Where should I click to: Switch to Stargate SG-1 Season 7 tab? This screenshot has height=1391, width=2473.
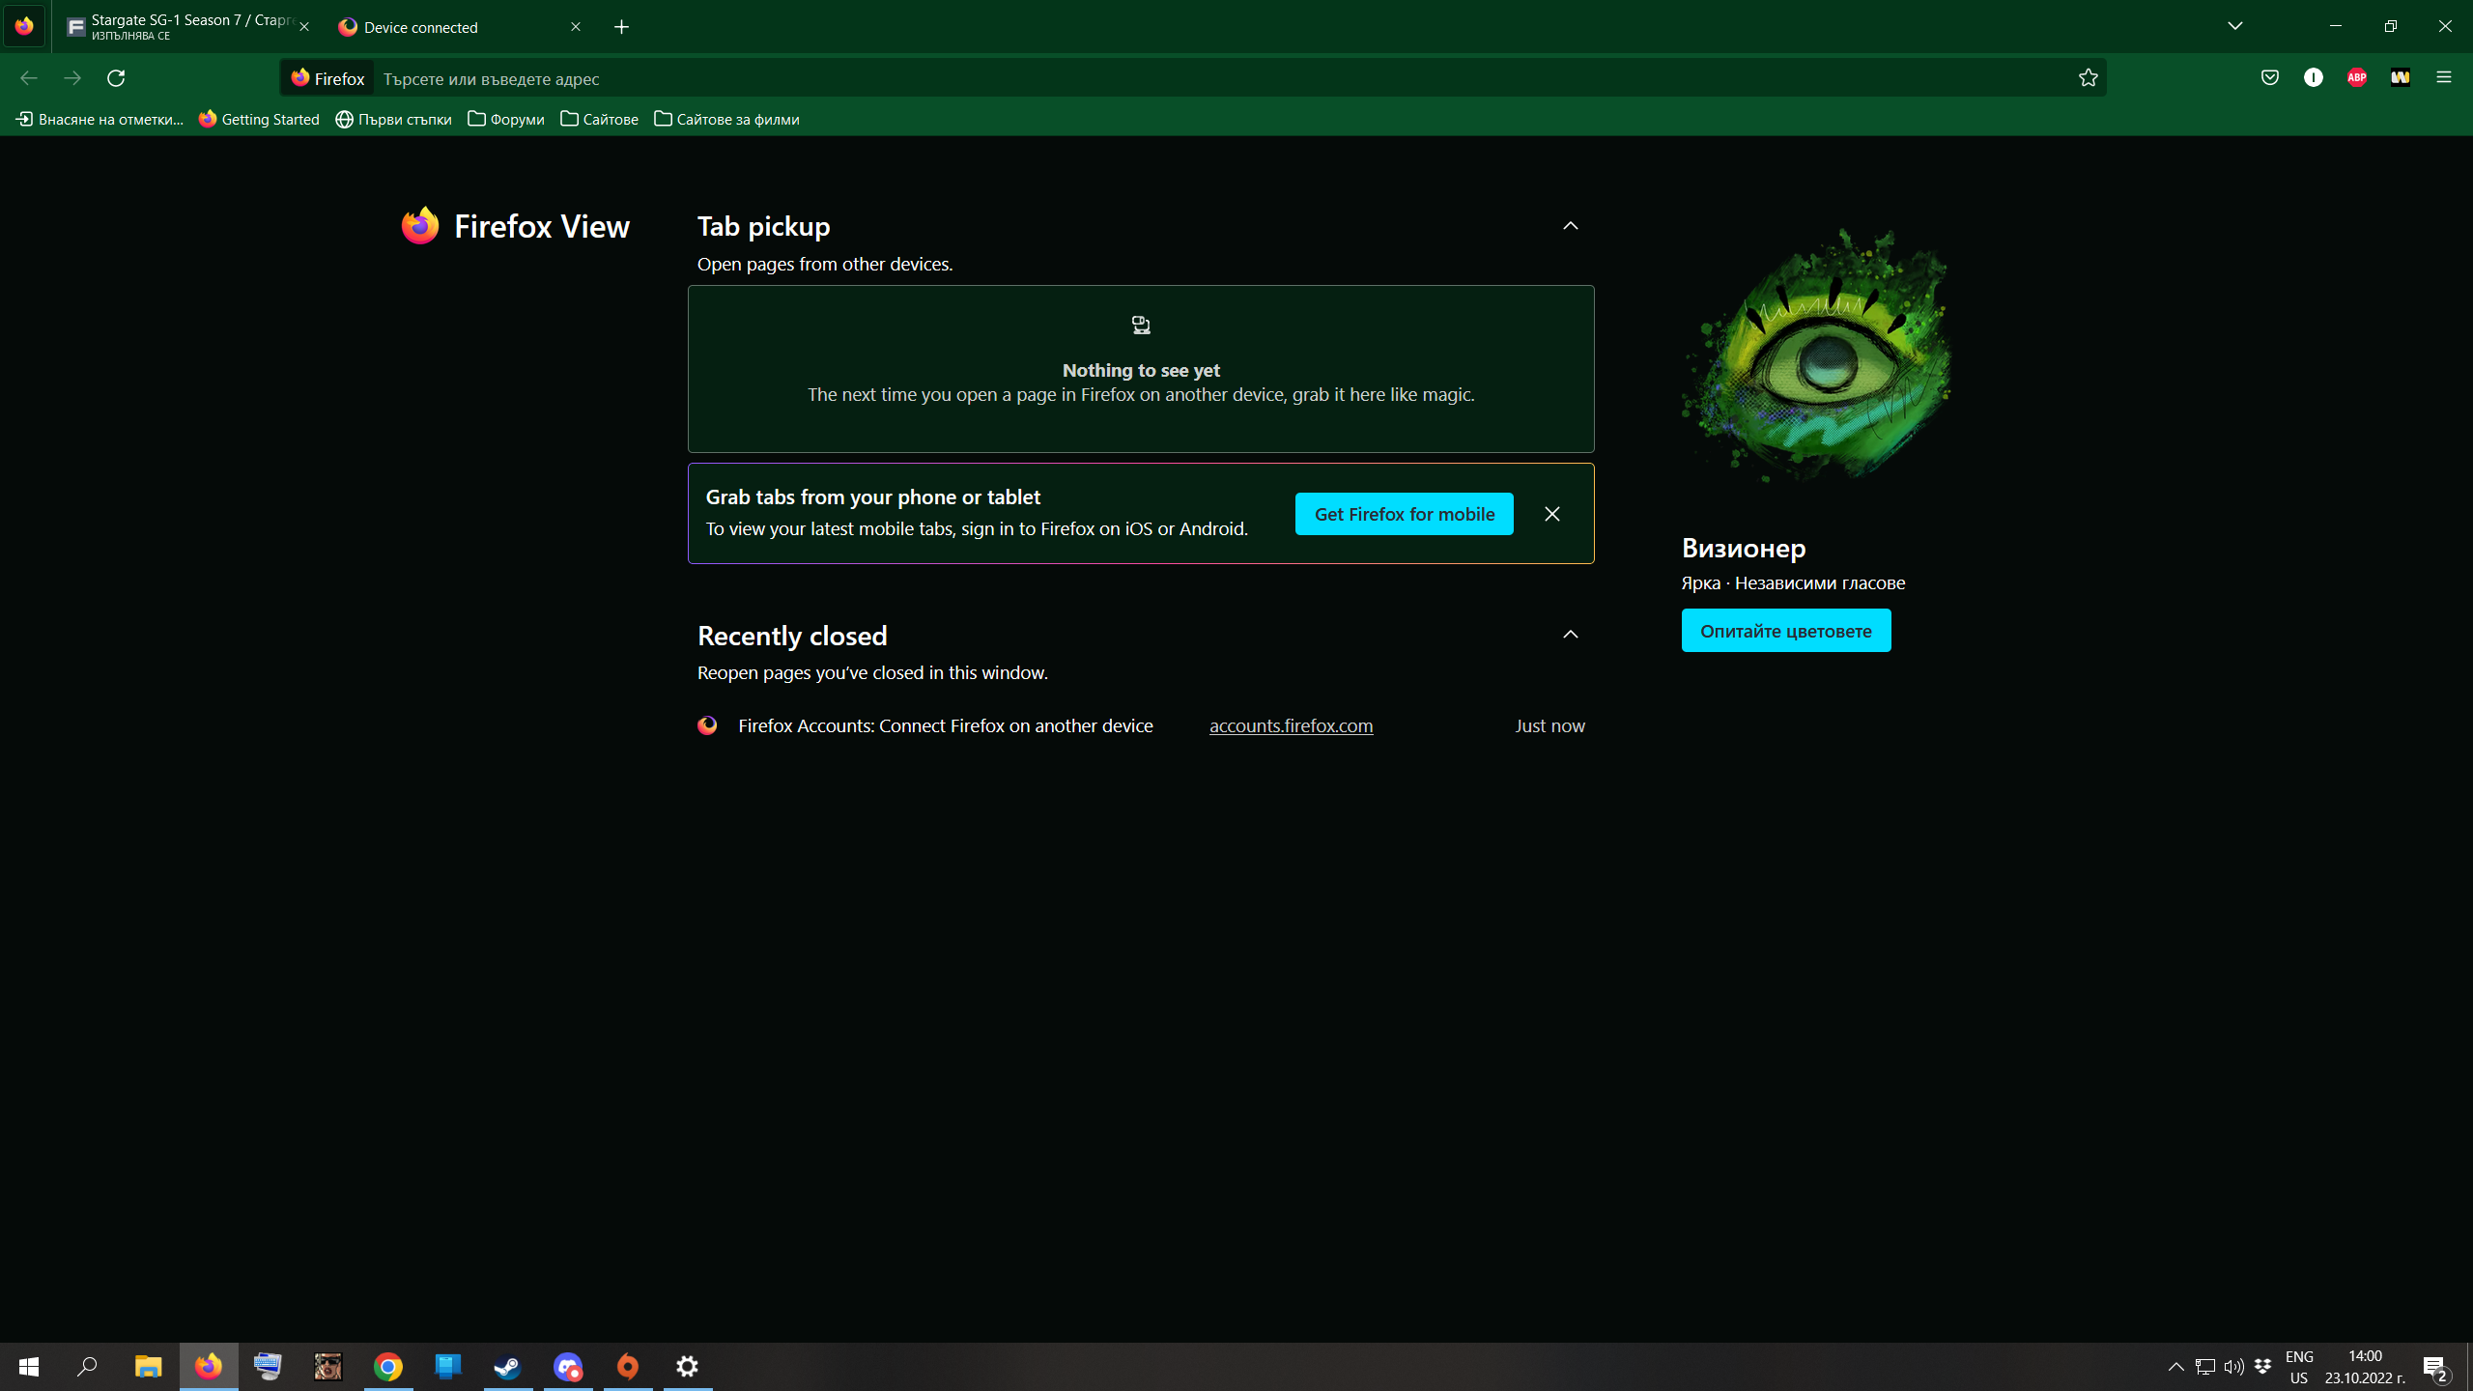point(184,27)
